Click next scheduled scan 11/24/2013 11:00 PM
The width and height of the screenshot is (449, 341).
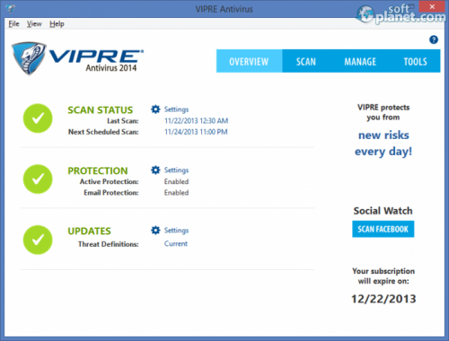tap(196, 132)
